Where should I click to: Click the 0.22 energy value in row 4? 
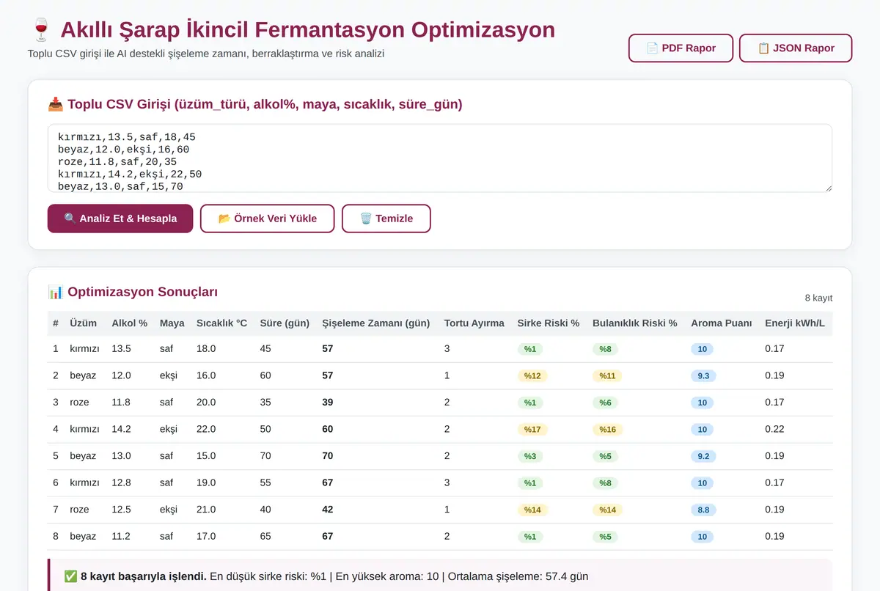coord(774,429)
